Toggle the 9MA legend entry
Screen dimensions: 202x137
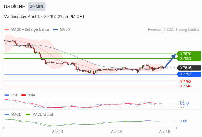point(28,95)
